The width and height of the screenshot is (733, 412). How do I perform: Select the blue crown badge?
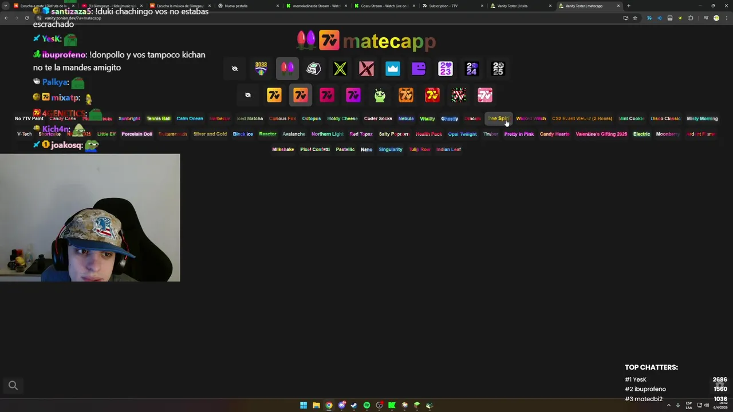pyautogui.click(x=393, y=69)
